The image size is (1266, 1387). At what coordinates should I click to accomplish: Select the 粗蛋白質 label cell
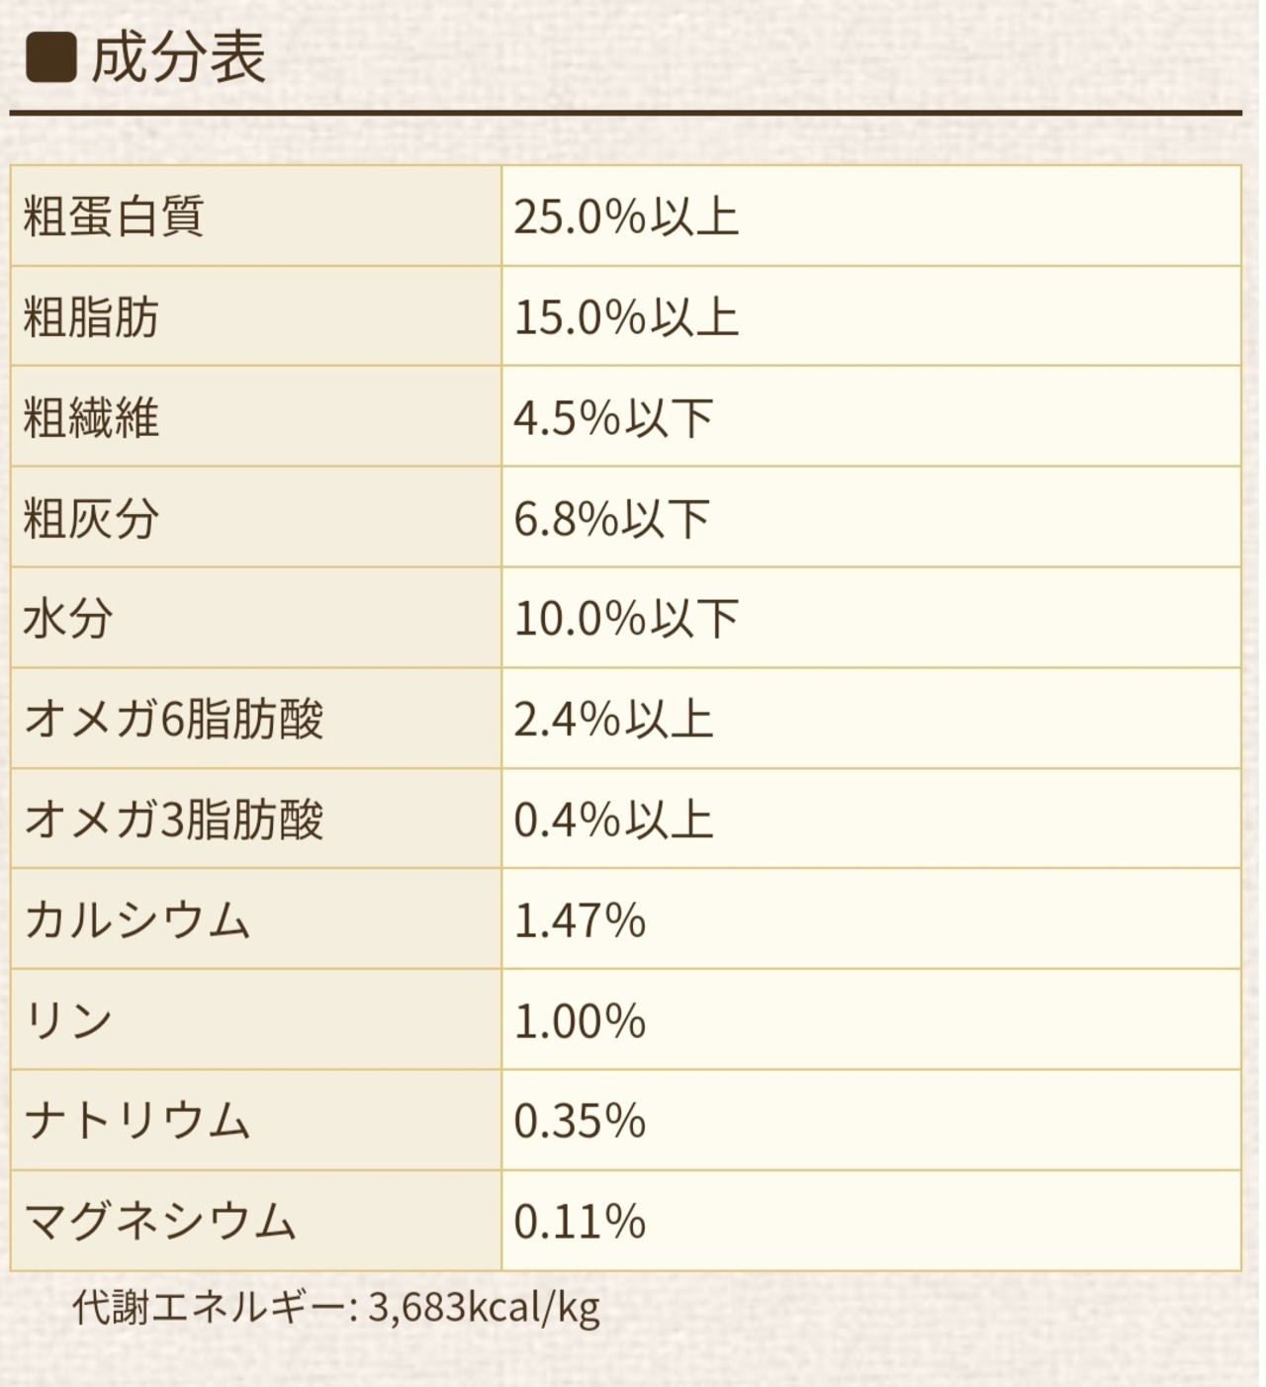[114, 217]
